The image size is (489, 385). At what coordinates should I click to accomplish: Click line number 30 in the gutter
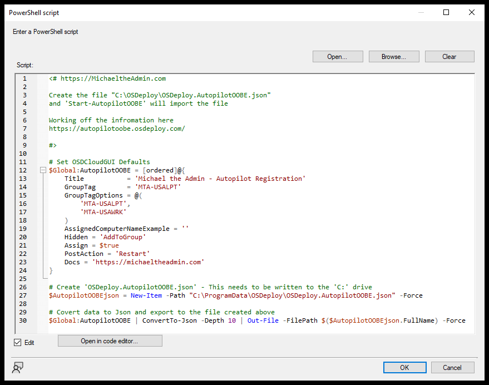(x=23, y=320)
